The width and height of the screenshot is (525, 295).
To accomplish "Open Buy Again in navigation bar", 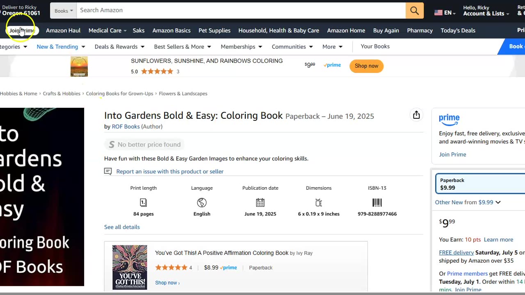I will [x=386, y=30].
